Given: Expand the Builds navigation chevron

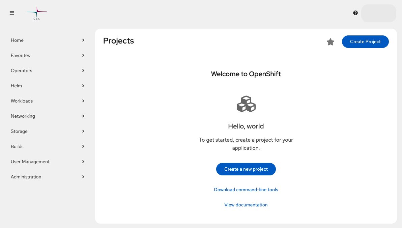Looking at the screenshot, I should pyautogui.click(x=83, y=146).
